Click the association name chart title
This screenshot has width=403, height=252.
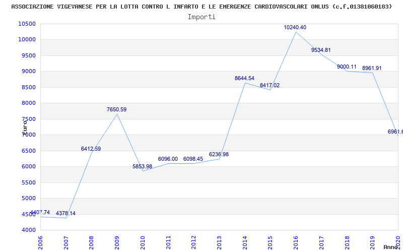pyautogui.click(x=202, y=7)
